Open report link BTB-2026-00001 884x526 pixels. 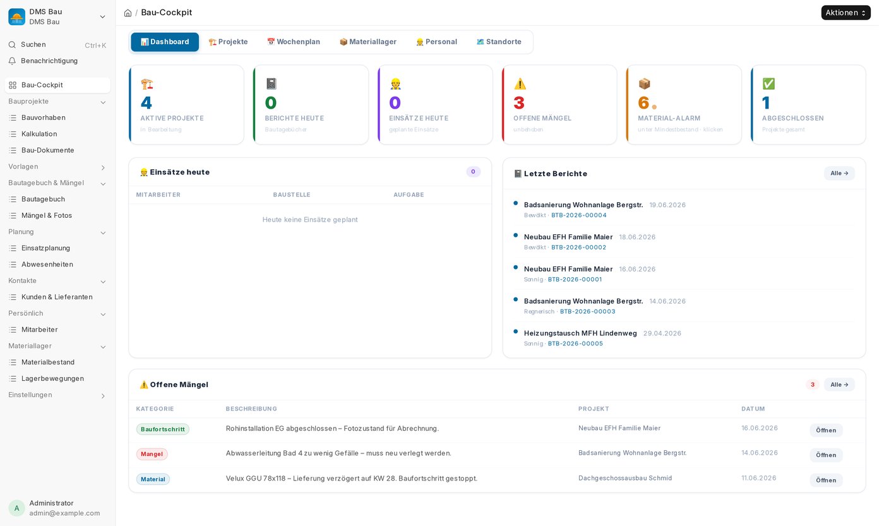coord(575,279)
